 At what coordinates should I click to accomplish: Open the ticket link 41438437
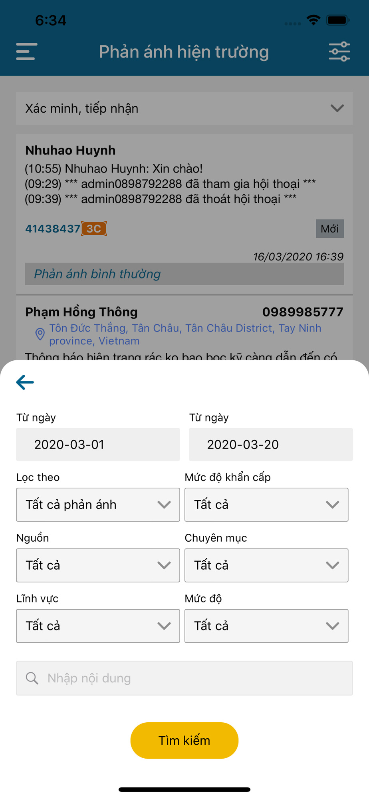(x=53, y=229)
